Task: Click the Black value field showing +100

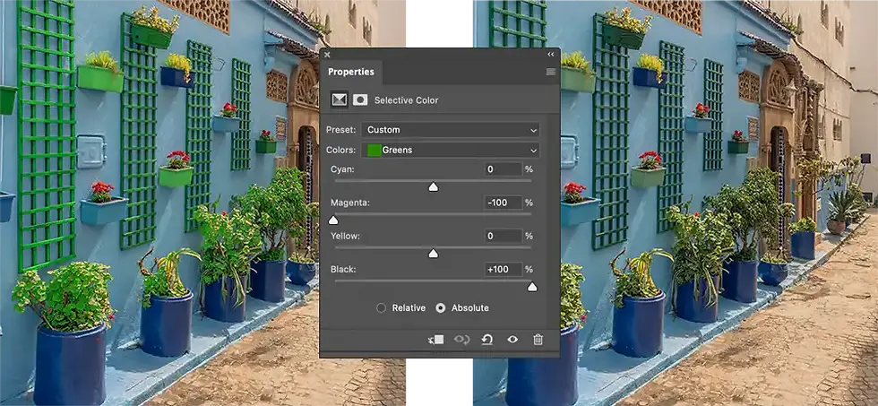Action: tap(503, 270)
